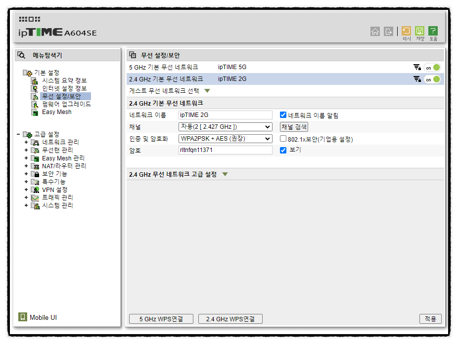Click the NAT/라우터 관리 folder icon
The height and width of the screenshot is (344, 458).
pyautogui.click(x=35, y=166)
